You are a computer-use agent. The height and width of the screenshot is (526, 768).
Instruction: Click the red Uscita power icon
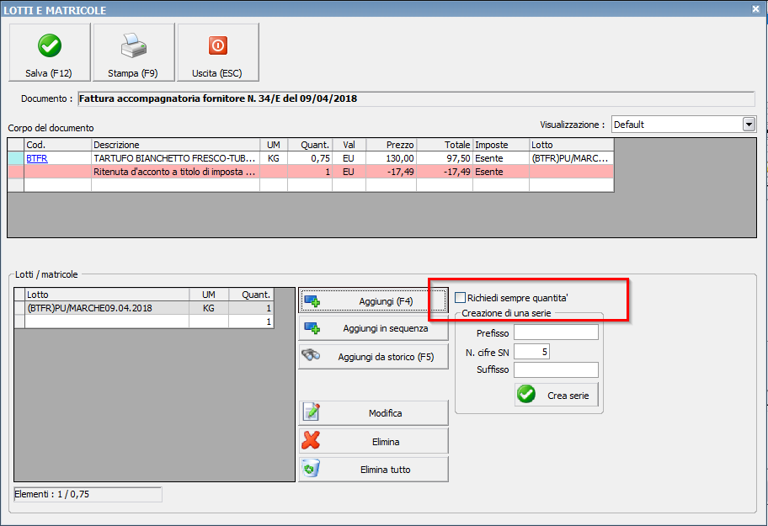218,45
